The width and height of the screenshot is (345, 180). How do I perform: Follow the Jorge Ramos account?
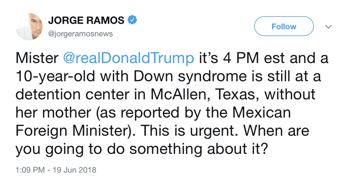tap(284, 26)
